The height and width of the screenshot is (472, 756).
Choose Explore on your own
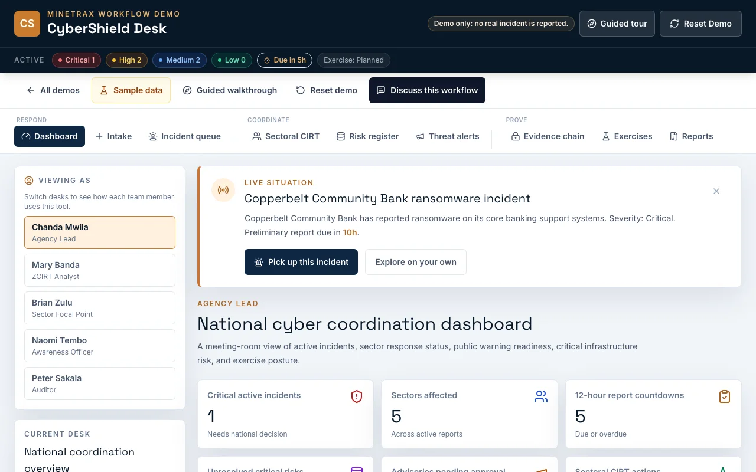pyautogui.click(x=416, y=262)
